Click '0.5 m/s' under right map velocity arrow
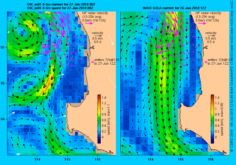Screen dimensions: 236x165 click(211, 38)
